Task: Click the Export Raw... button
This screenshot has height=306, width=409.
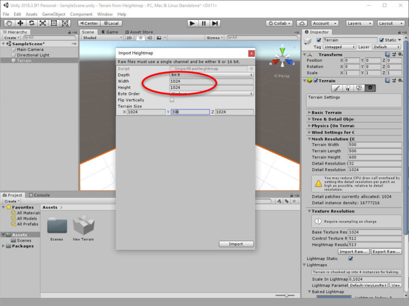Action: (386, 251)
